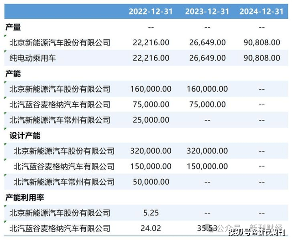Click the 50,000.00 value
Screen dimensions: 292x240
[151, 182]
